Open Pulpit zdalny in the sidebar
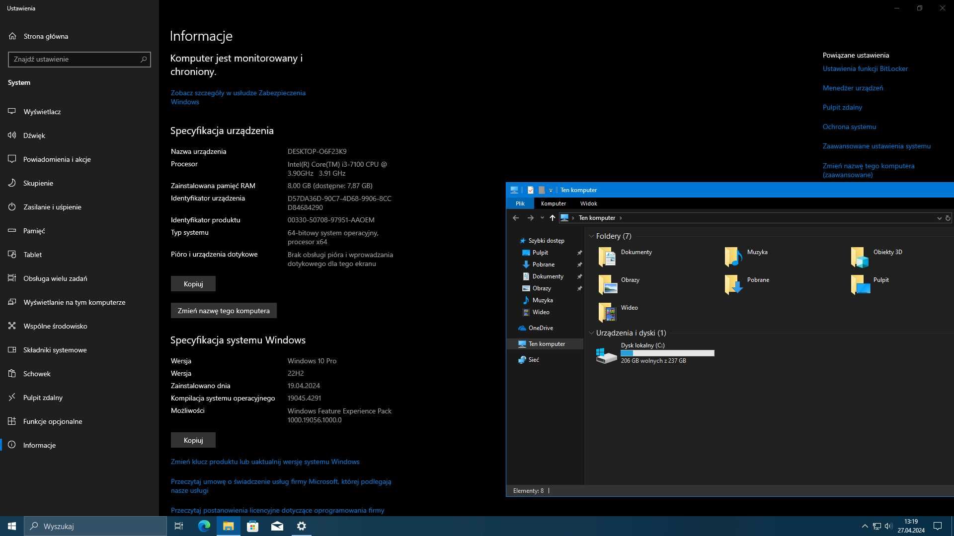Image resolution: width=954 pixels, height=536 pixels. point(79,398)
